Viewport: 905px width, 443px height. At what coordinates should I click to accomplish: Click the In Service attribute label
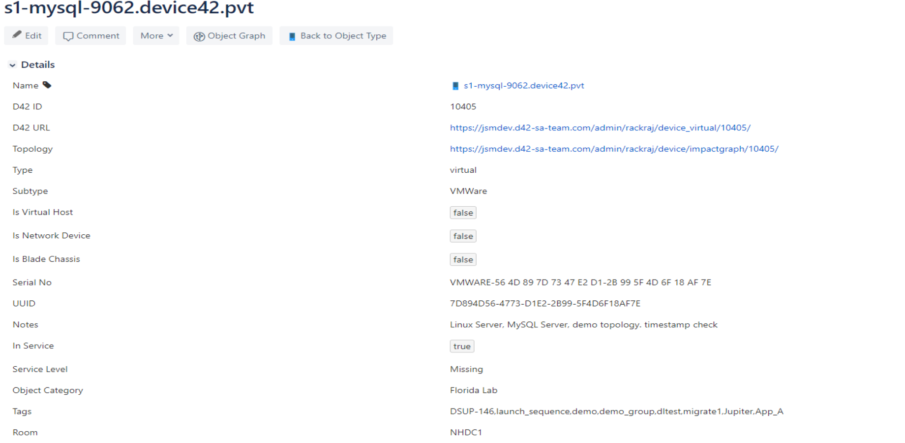(x=33, y=346)
